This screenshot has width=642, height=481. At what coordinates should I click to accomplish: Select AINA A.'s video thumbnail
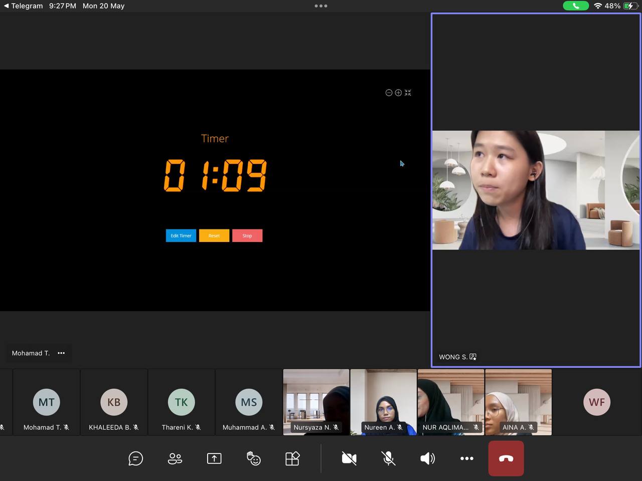(518, 402)
